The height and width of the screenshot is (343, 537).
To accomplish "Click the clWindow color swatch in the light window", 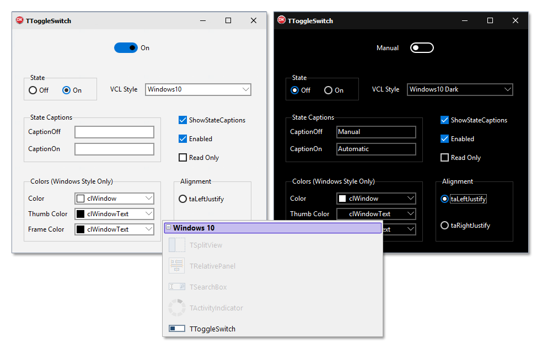I will [80, 199].
